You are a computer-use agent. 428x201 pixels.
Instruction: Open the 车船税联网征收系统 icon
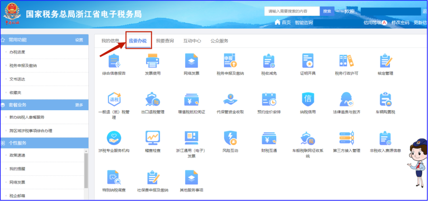(308, 138)
